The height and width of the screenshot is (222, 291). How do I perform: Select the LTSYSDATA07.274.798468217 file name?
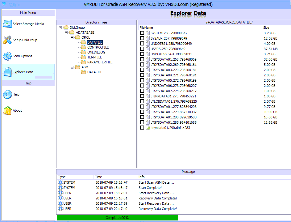coord(173,91)
